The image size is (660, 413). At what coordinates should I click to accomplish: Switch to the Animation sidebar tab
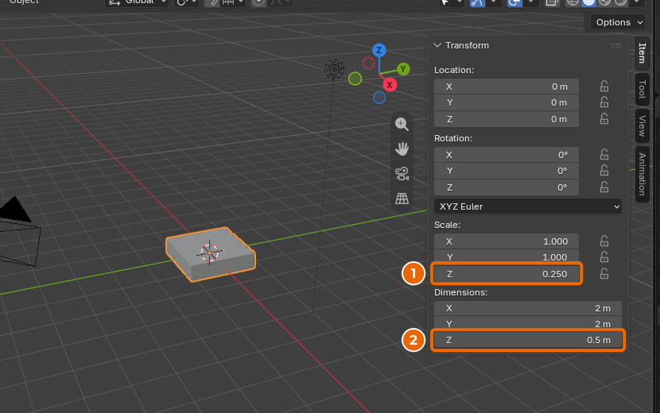(x=643, y=174)
